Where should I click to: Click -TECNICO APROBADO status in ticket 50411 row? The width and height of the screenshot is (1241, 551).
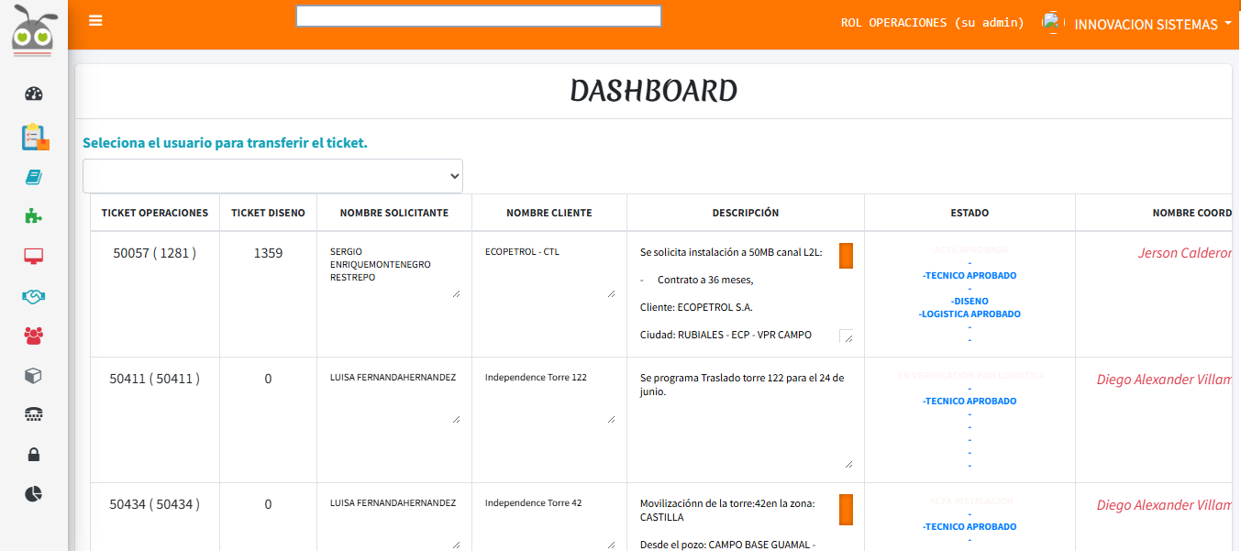click(970, 401)
